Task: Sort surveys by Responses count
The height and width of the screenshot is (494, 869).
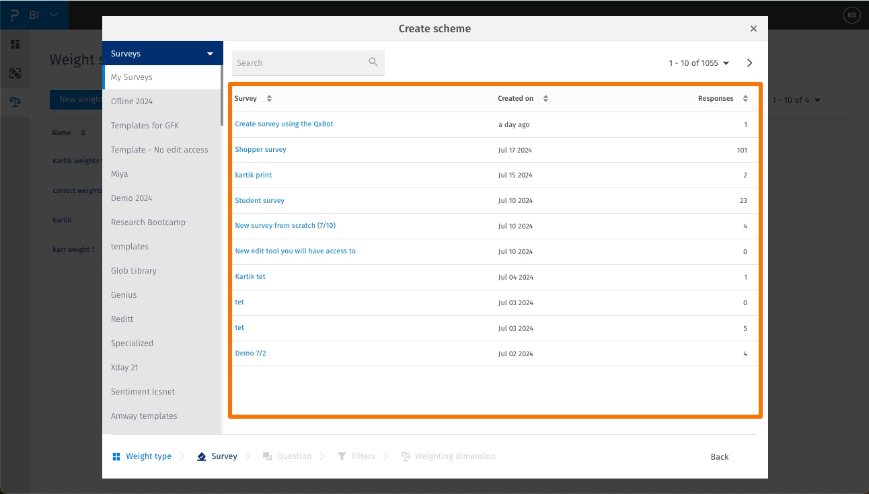Action: (745, 99)
